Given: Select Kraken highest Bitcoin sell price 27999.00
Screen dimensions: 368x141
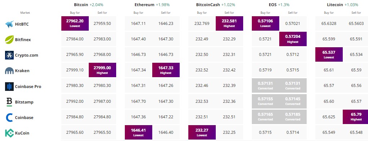Looking at the screenshot, I should 102,70.
